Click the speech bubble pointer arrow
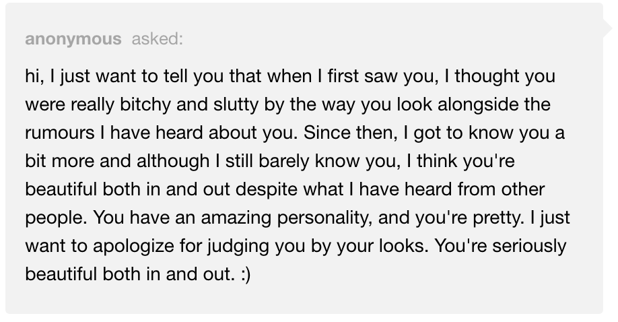The image size is (618, 322). 608,28
